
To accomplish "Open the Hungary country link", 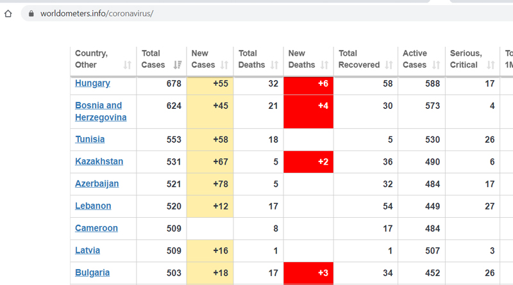I will coord(92,83).
